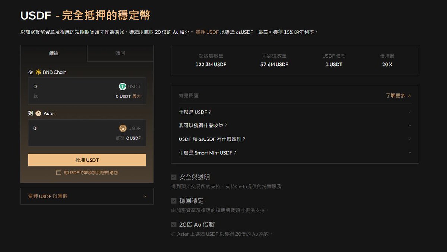Click the 122.3M USDF total minted value

(211, 64)
